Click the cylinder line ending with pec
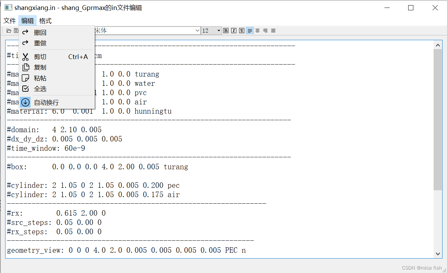The width and height of the screenshot is (447, 273). tap(93, 185)
